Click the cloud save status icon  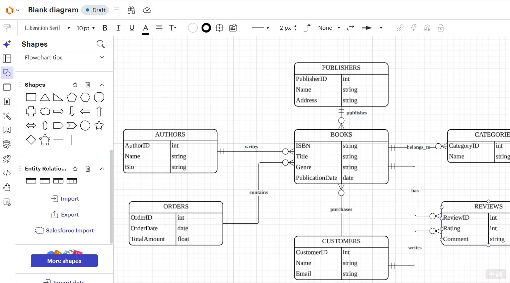click(147, 10)
